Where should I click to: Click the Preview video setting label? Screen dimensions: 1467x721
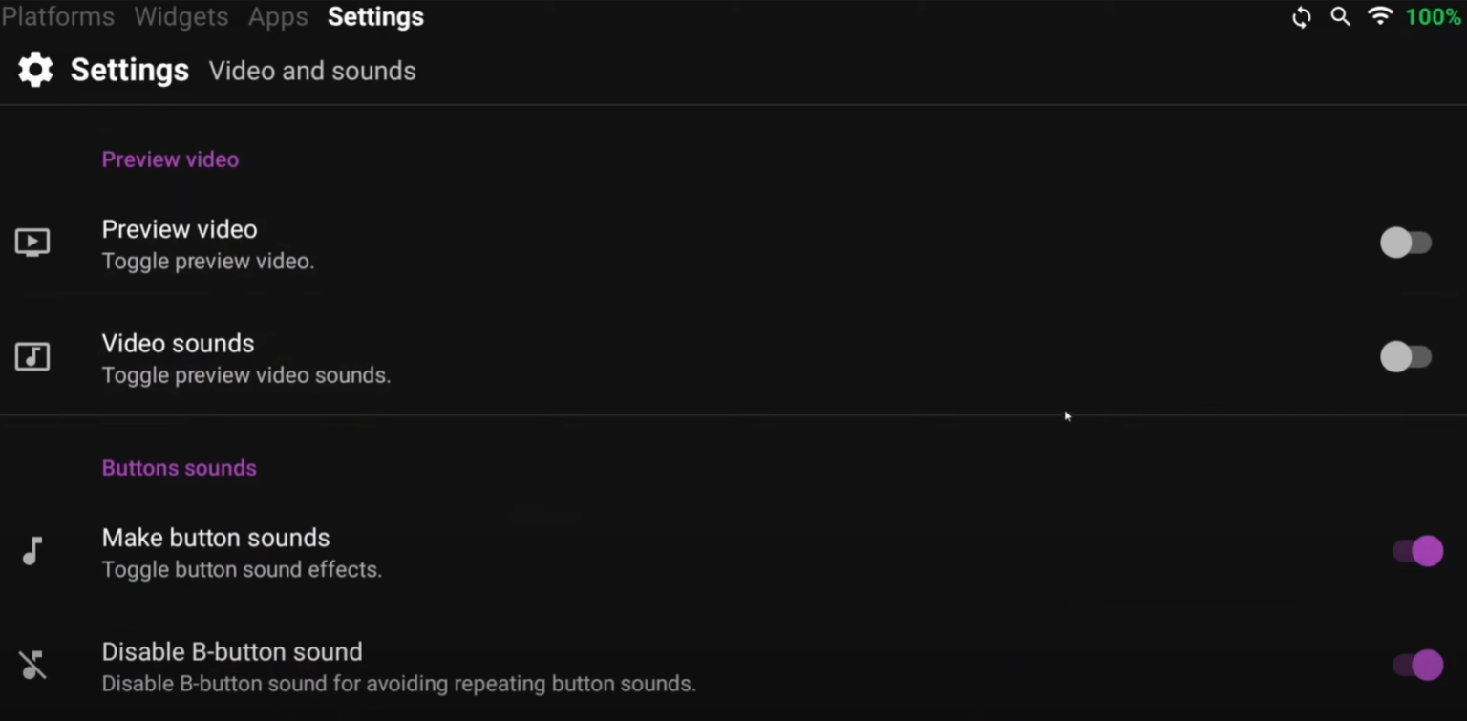pyautogui.click(x=180, y=229)
